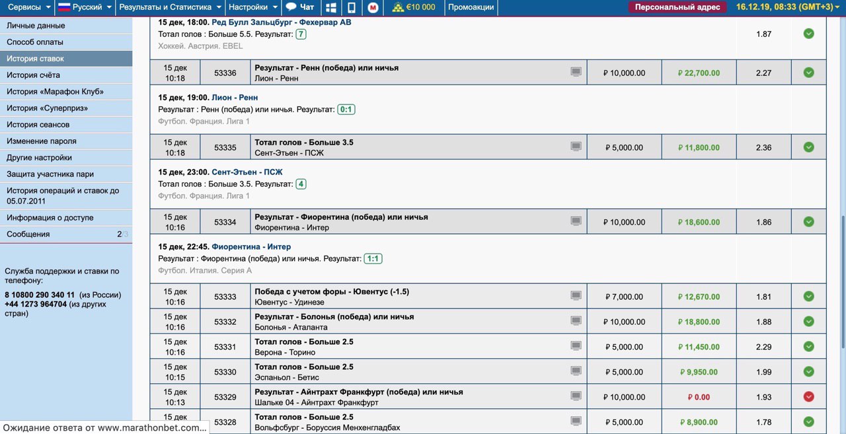This screenshot has height=434, width=846.
Task: Open История «Суперприз» in sidebar
Action: (66, 108)
